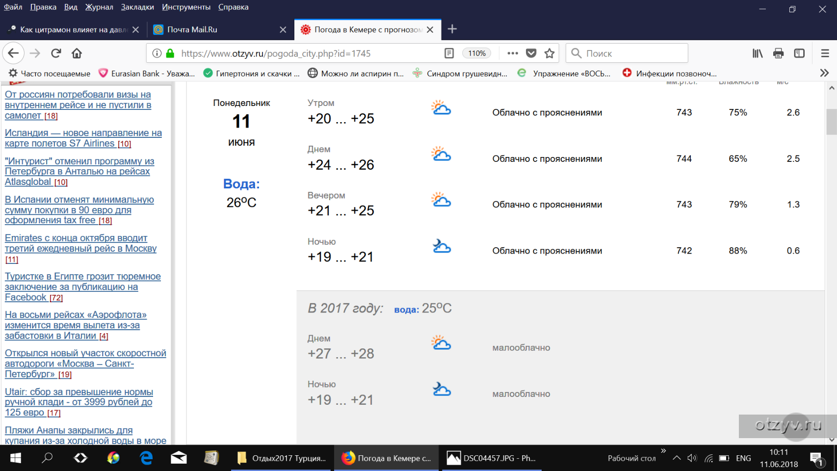Save page to Pocket
837x471 pixels.
[531, 53]
